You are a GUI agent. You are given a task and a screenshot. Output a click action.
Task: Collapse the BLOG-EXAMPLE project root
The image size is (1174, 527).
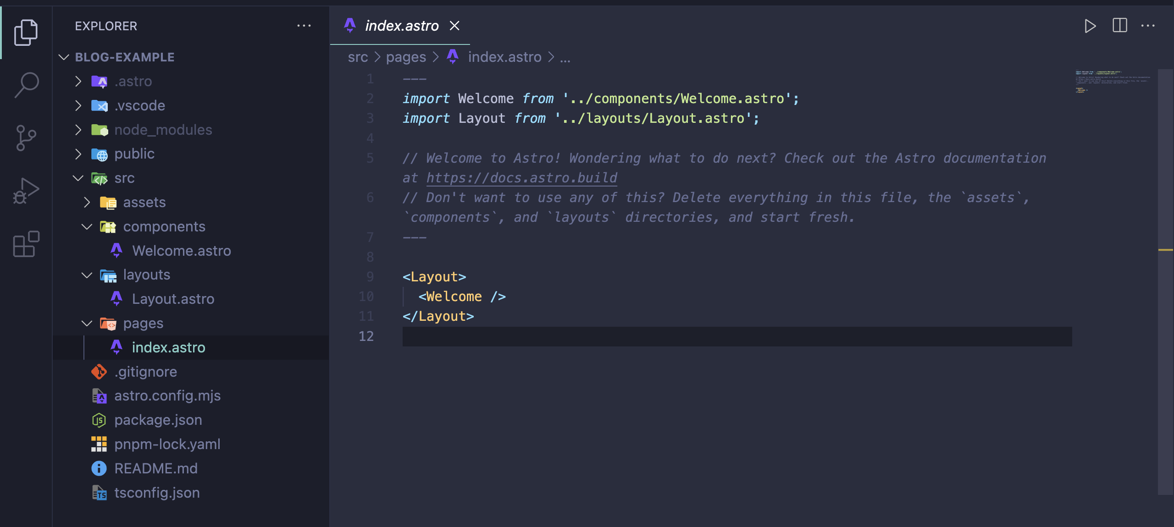[x=64, y=57]
